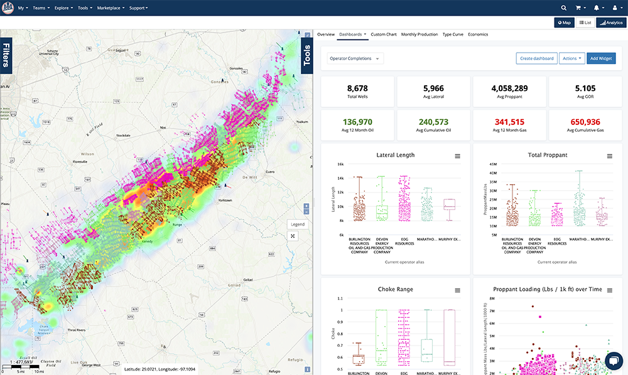Open the user profile icon menu

615,8
